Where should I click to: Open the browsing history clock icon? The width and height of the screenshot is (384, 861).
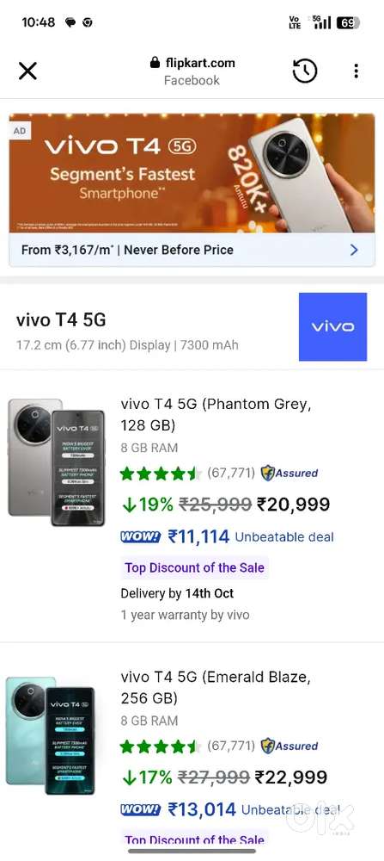pyautogui.click(x=305, y=71)
